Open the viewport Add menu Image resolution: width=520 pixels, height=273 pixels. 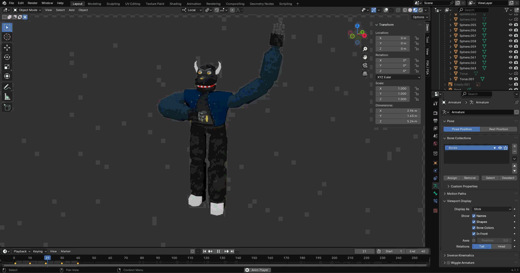click(x=71, y=10)
